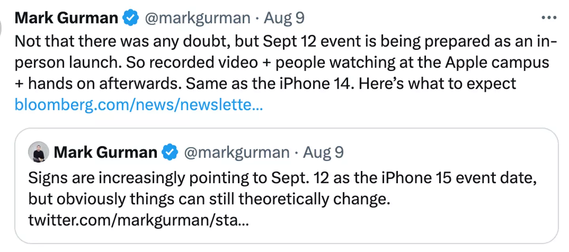Select the blue checkmark icon on the top tweet
Viewport: 569px width, 252px height.
pos(130,17)
